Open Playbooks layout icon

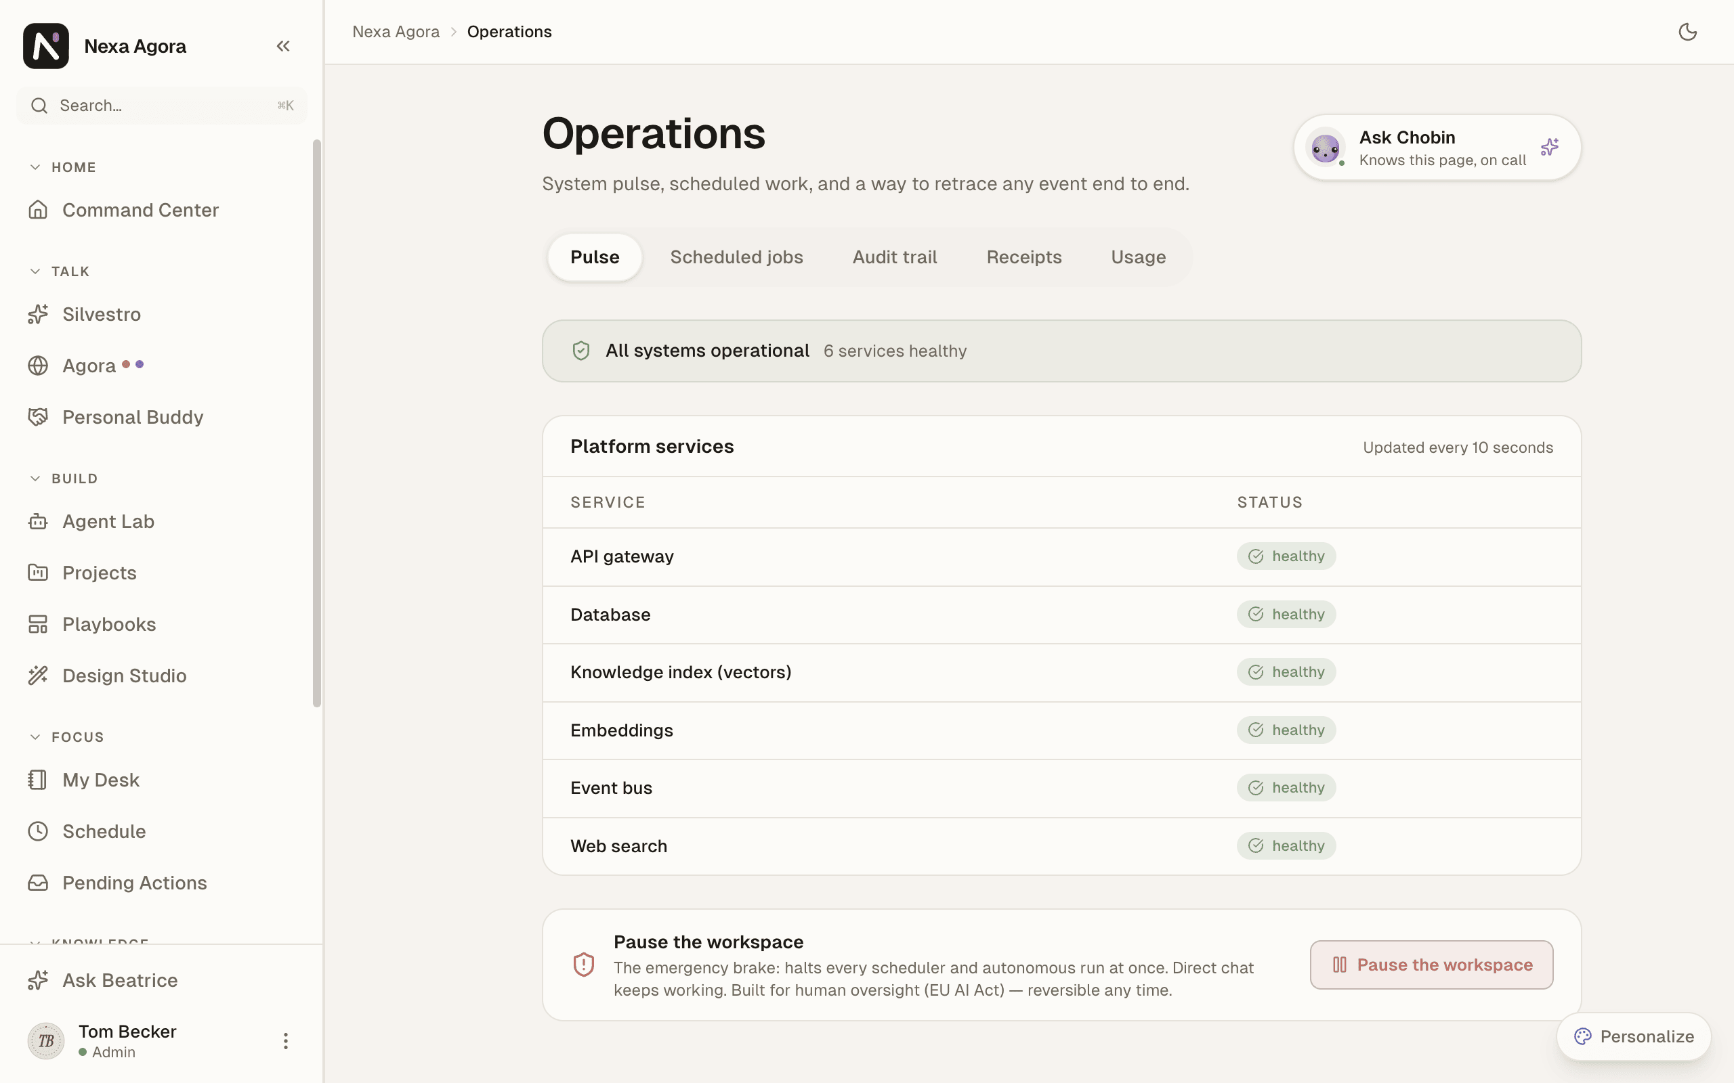(x=38, y=625)
